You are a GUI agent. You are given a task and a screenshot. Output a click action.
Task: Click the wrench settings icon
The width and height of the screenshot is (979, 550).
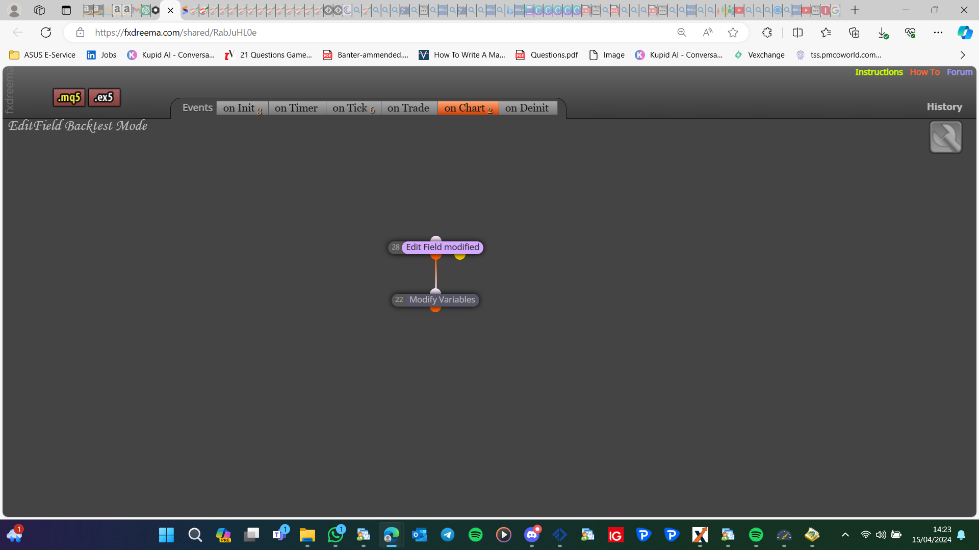pos(945,137)
